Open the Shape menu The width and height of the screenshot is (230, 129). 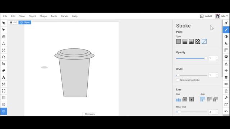(43, 16)
